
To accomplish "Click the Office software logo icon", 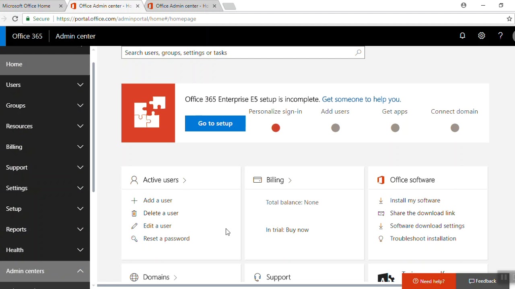I will pyautogui.click(x=381, y=180).
